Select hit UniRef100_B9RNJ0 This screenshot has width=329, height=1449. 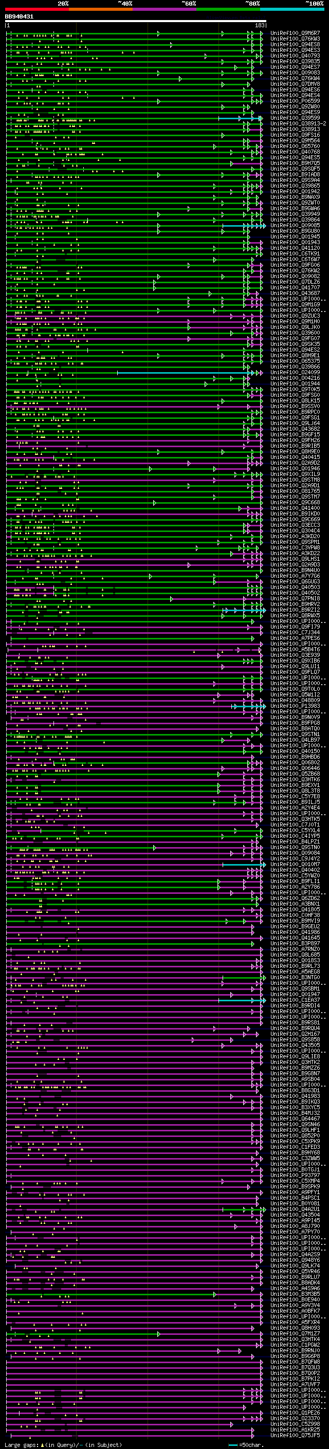(295, 1350)
